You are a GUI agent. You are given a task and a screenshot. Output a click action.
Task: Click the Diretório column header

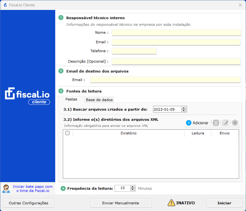click(x=129, y=133)
